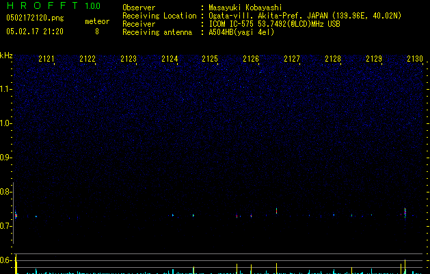
Task: Click the 'Receiver' field label
Action: [139, 24]
